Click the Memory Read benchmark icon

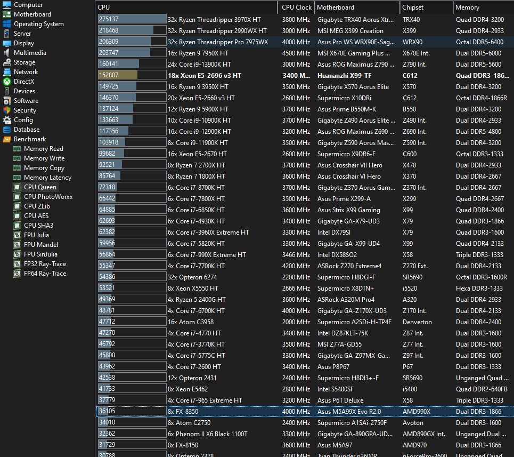tap(17, 149)
